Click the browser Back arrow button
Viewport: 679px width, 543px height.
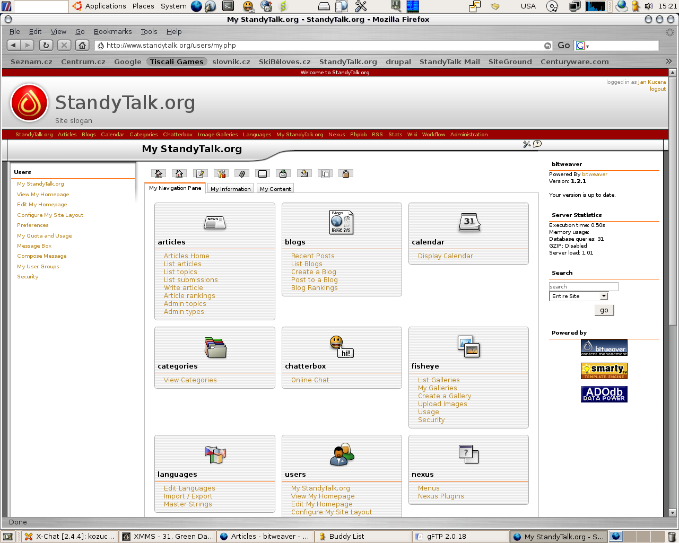(14, 46)
